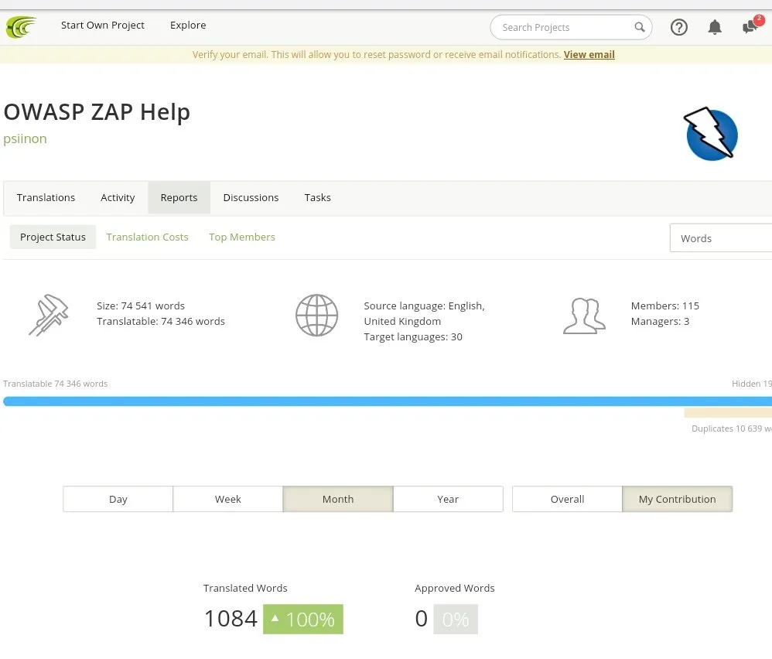The image size is (772, 659).
Task: Select the Day period toggle
Action: tap(118, 499)
